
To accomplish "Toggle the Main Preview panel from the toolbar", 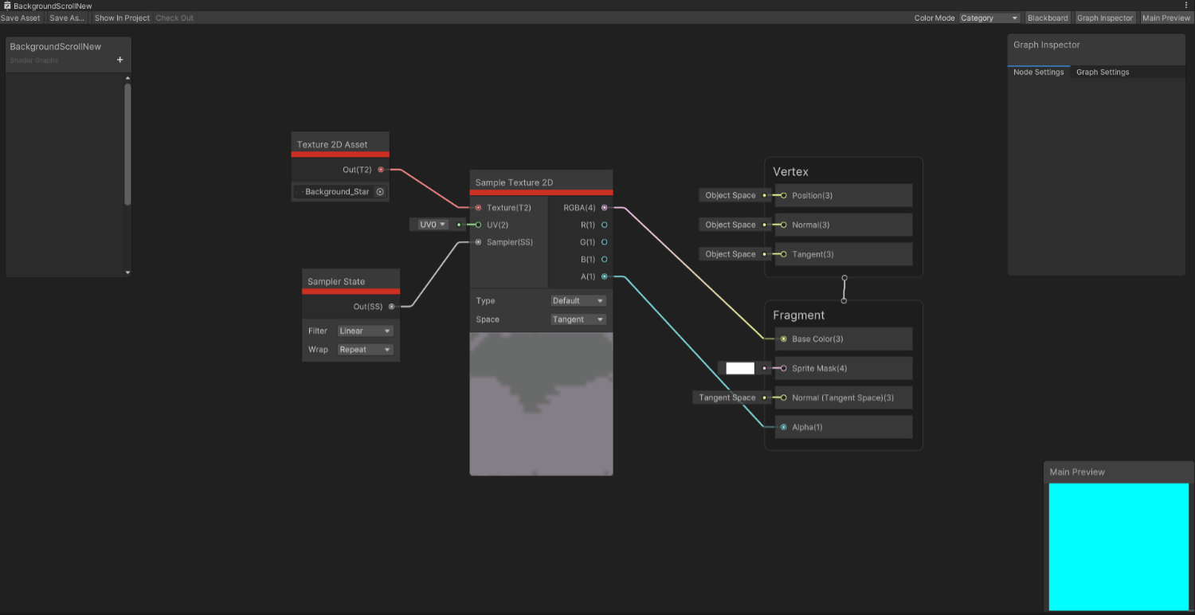I will [1166, 18].
